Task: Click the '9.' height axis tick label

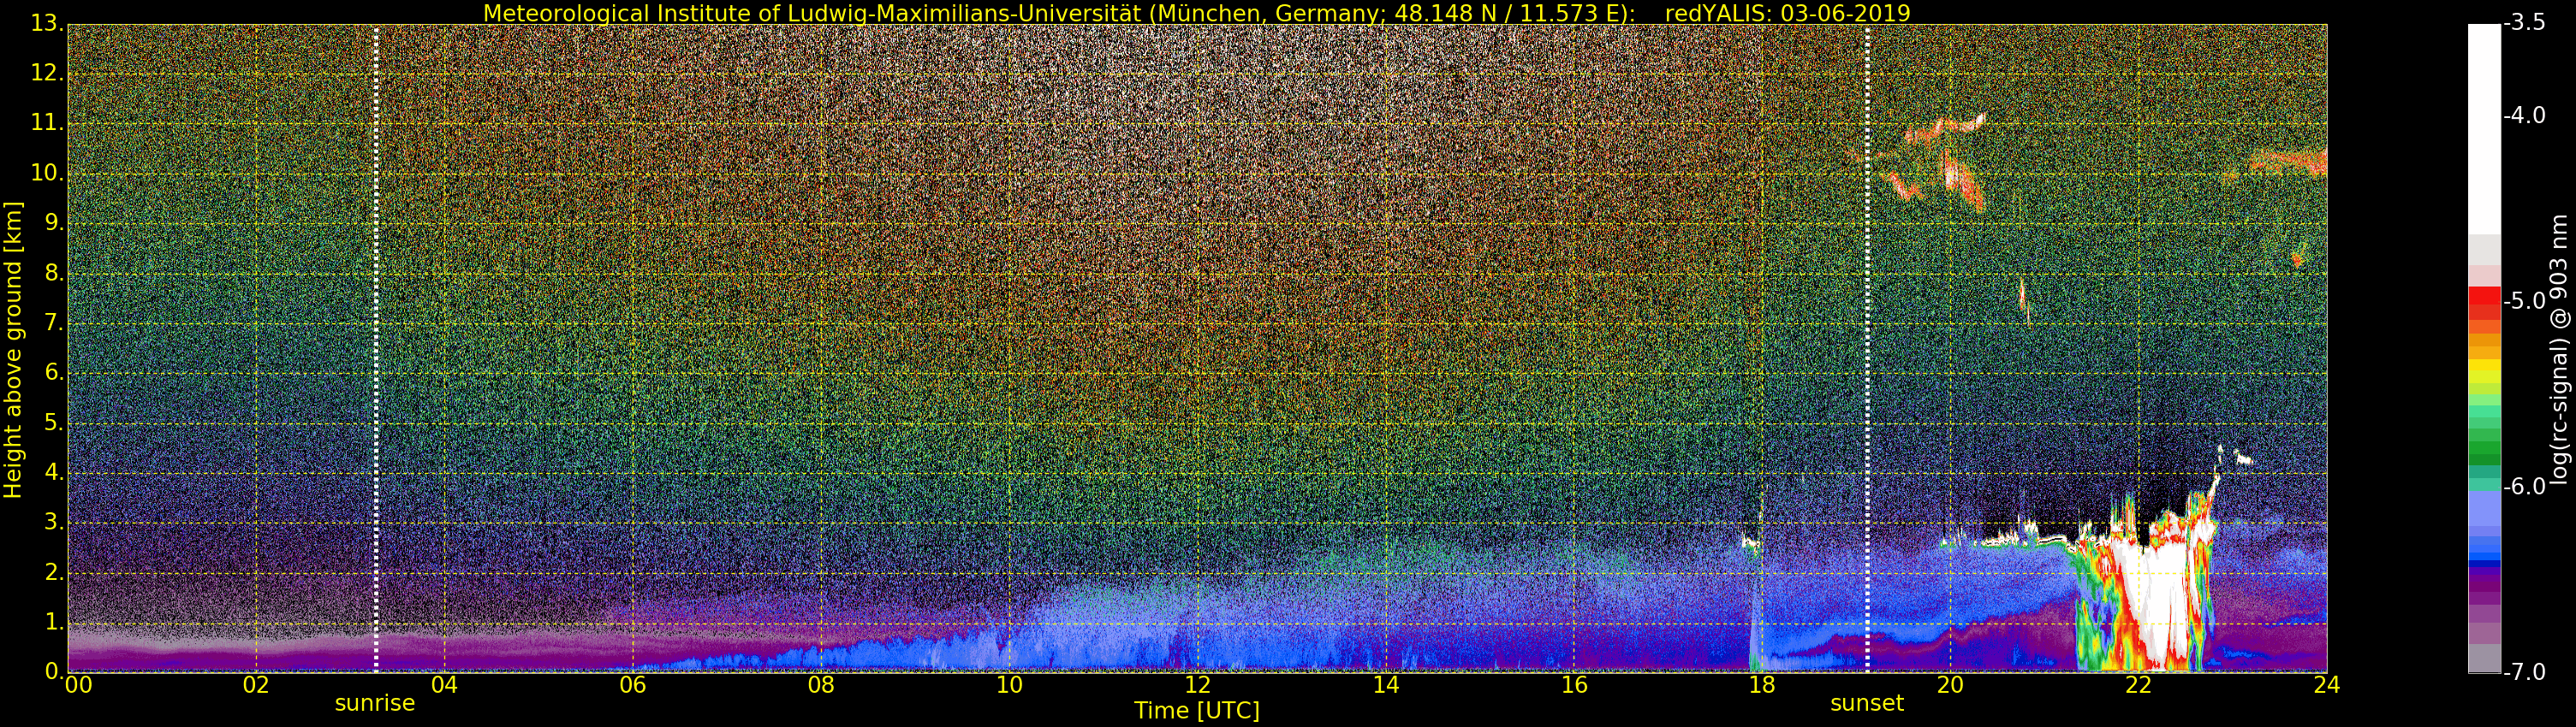Action: pyautogui.click(x=54, y=222)
